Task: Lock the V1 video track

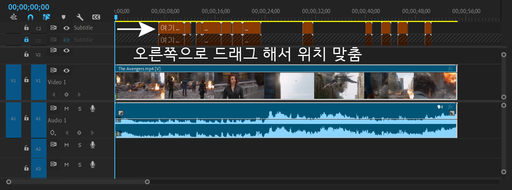Action: 26,80
